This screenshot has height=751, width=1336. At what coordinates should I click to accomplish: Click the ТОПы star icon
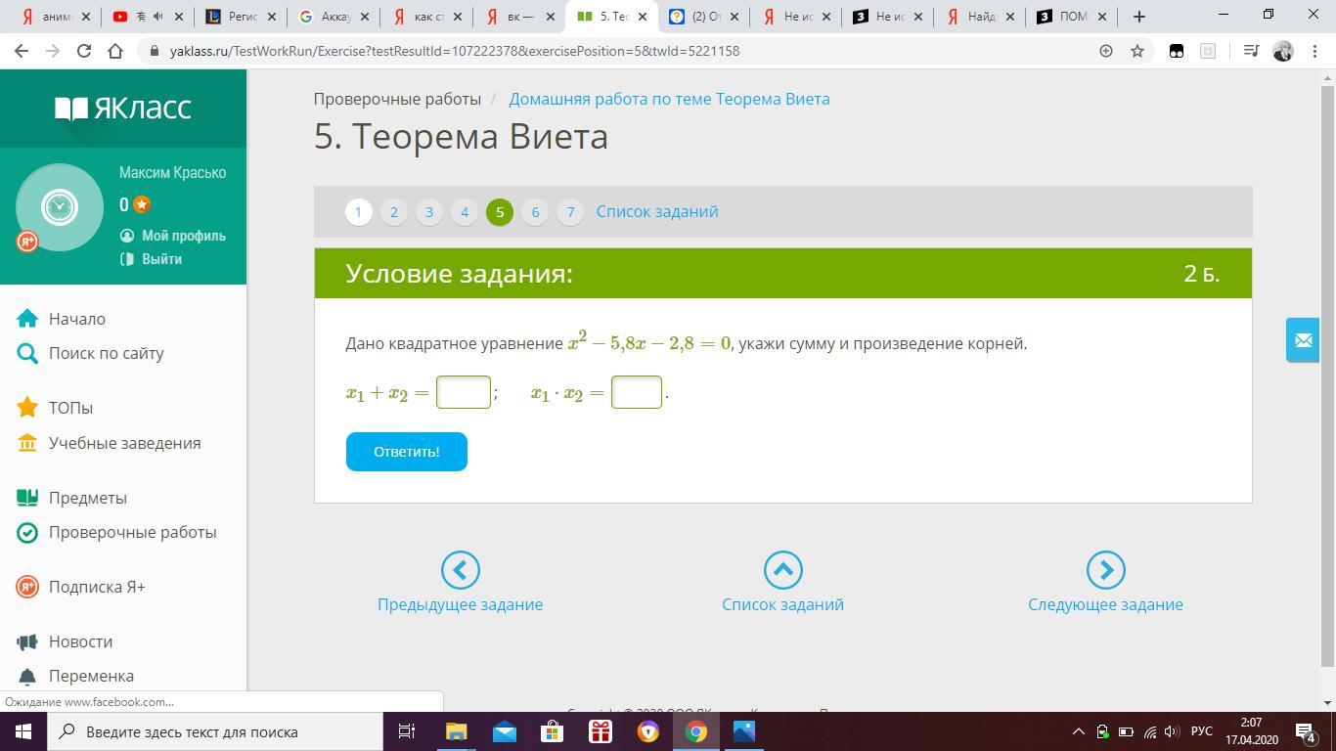[x=27, y=408]
